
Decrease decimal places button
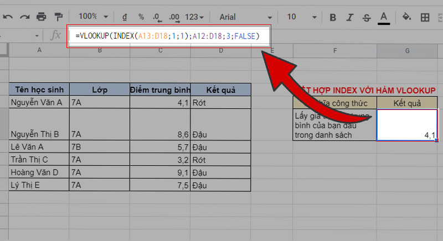coord(157,17)
